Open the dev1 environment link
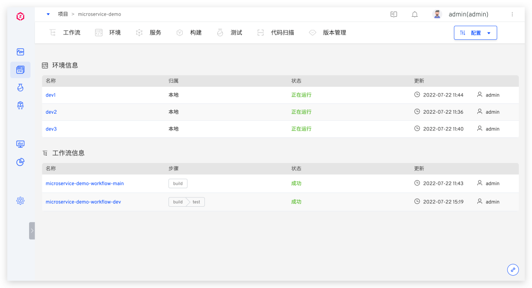 tap(51, 95)
